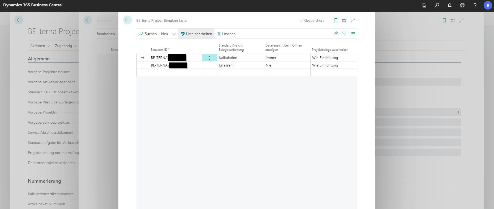This screenshot has width=494, height=209.
Task: Click Gespeichert status indicator
Action: click(x=312, y=20)
